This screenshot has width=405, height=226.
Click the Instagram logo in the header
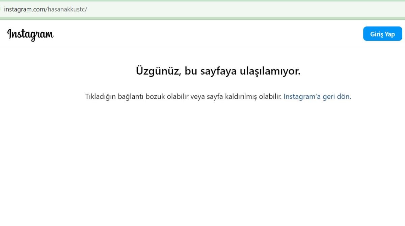30,34
